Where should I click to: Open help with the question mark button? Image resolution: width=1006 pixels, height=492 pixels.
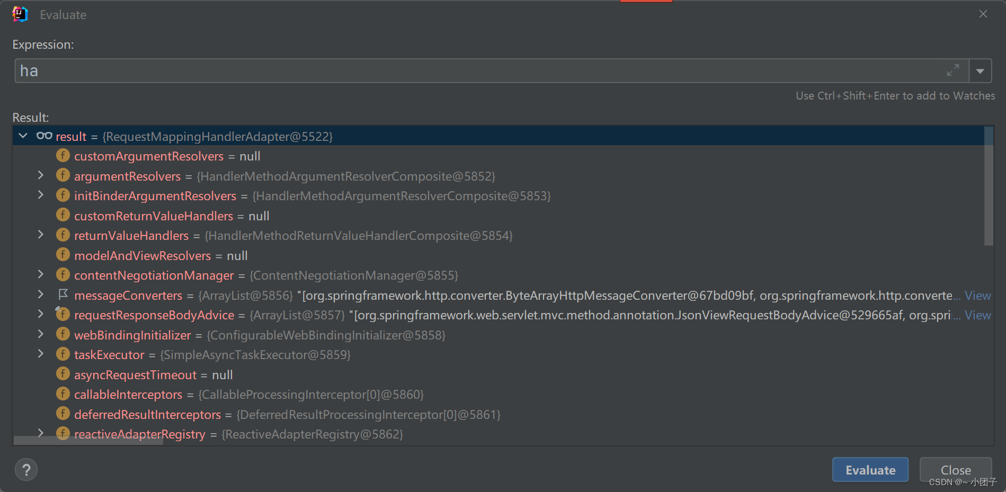26,470
